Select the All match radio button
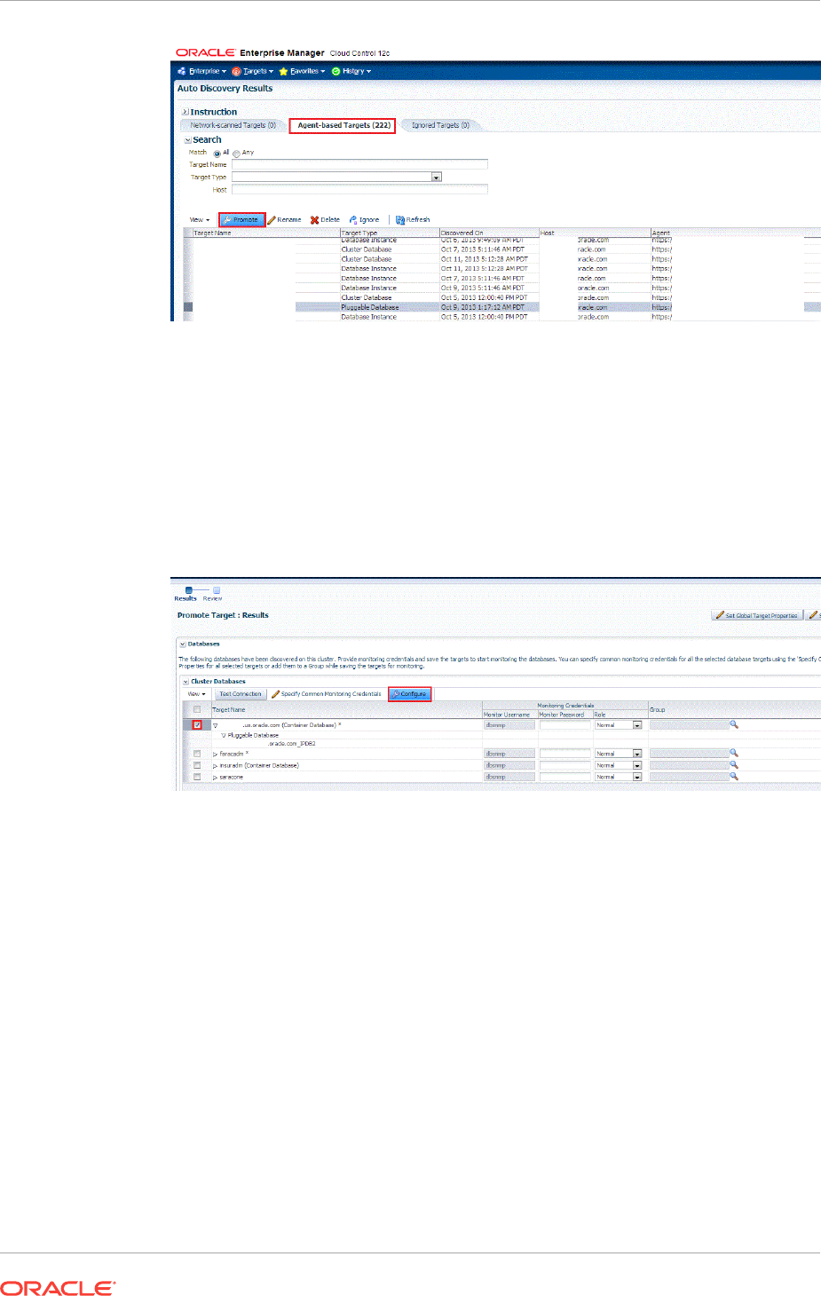The image size is (821, 1296). pyautogui.click(x=217, y=153)
